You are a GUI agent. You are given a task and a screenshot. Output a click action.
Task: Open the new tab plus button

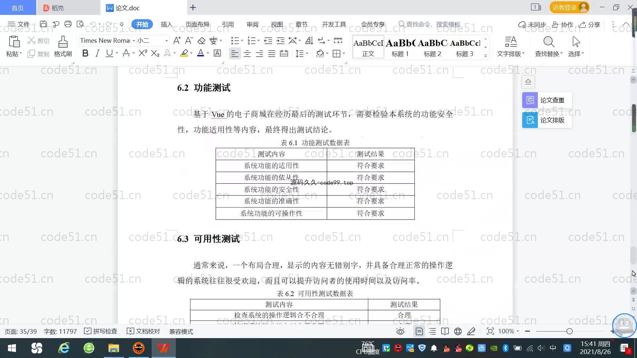pyautogui.click(x=193, y=7)
